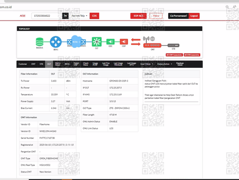Image resolution: width=239 pixels, height=180 pixels.
Task: Open the STB tab
Action: (x=41, y=64)
